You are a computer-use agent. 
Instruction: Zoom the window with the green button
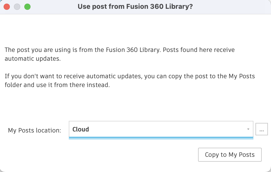(x=27, y=7)
